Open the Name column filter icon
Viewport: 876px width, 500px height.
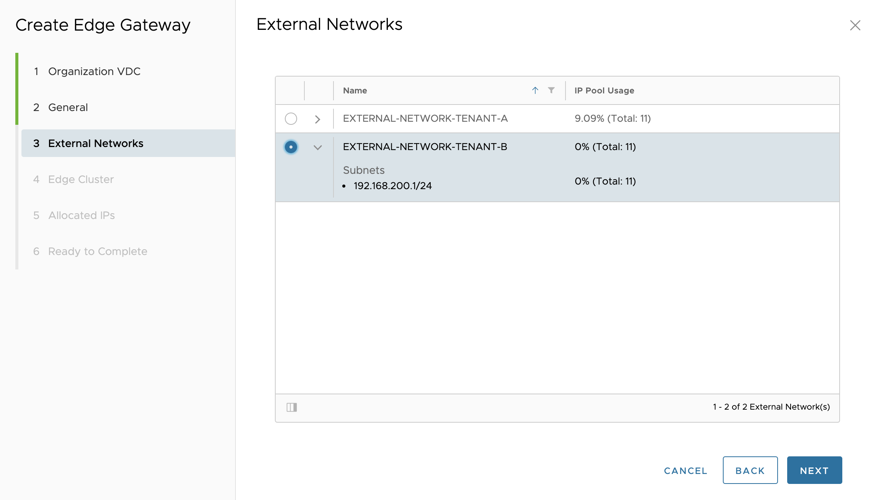point(551,90)
